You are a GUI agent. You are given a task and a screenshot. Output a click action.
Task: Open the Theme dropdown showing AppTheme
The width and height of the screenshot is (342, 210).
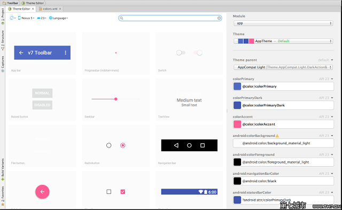pyautogui.click(x=283, y=41)
